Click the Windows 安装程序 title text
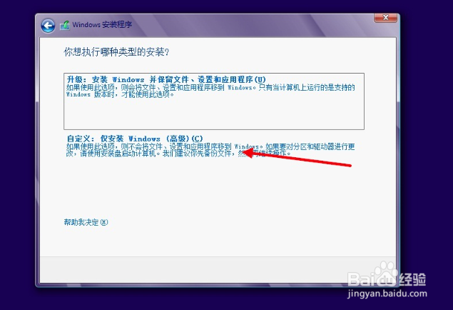The width and height of the screenshot is (453, 310). (102, 24)
